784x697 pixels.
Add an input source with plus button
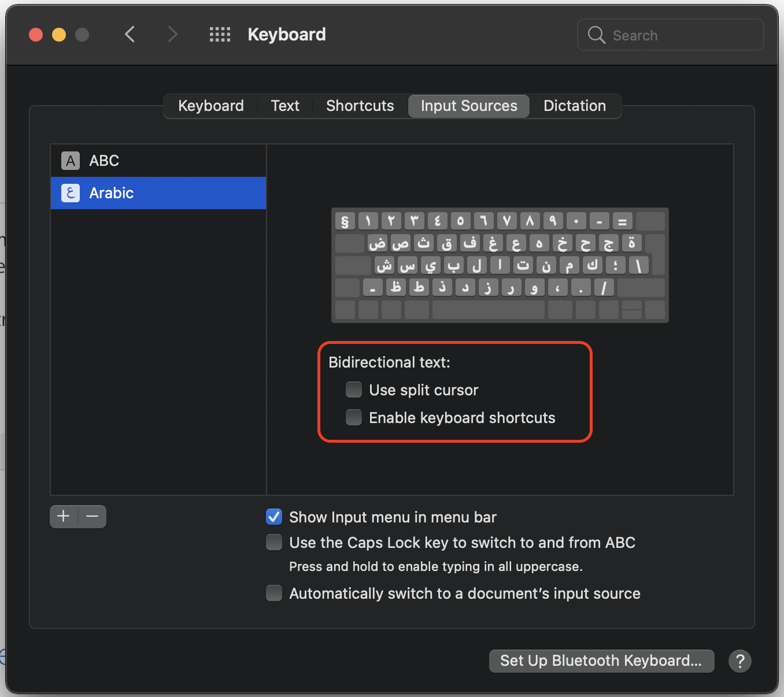(64, 516)
